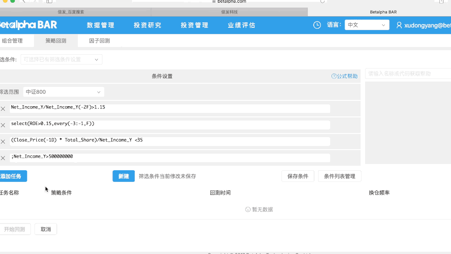Open the history clock icon

click(317, 25)
